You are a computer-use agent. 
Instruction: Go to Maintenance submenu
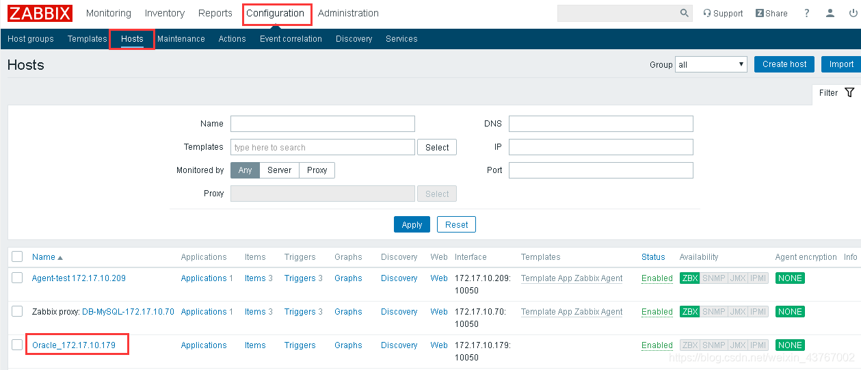coord(181,39)
